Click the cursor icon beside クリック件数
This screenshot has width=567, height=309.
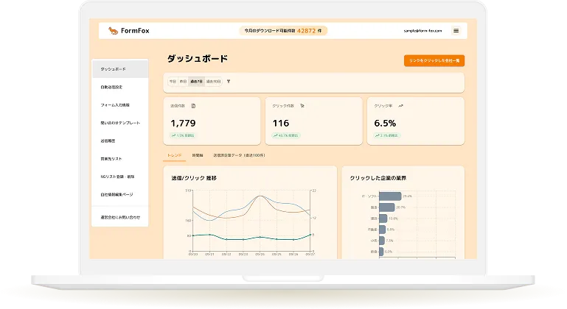(x=302, y=106)
